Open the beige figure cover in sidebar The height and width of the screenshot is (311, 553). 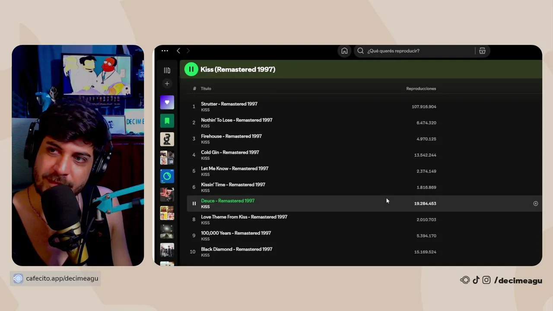[167, 139]
